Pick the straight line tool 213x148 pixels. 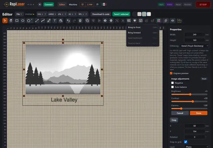point(37,21)
